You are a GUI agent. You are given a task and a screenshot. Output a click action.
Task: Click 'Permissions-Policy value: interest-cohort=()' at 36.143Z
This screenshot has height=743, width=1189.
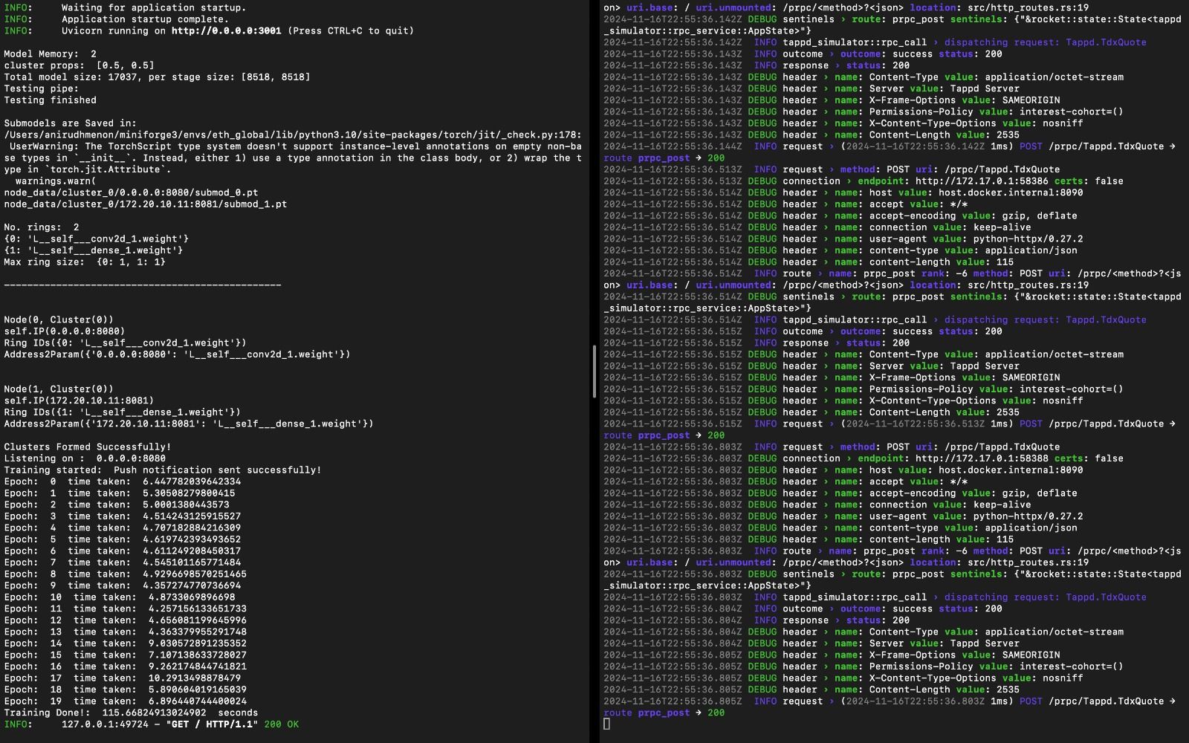[979, 111]
